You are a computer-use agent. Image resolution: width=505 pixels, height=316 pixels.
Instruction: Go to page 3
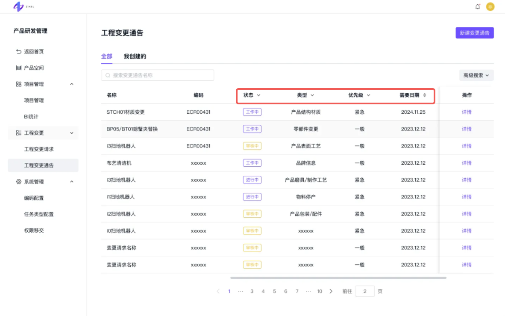[x=252, y=291]
